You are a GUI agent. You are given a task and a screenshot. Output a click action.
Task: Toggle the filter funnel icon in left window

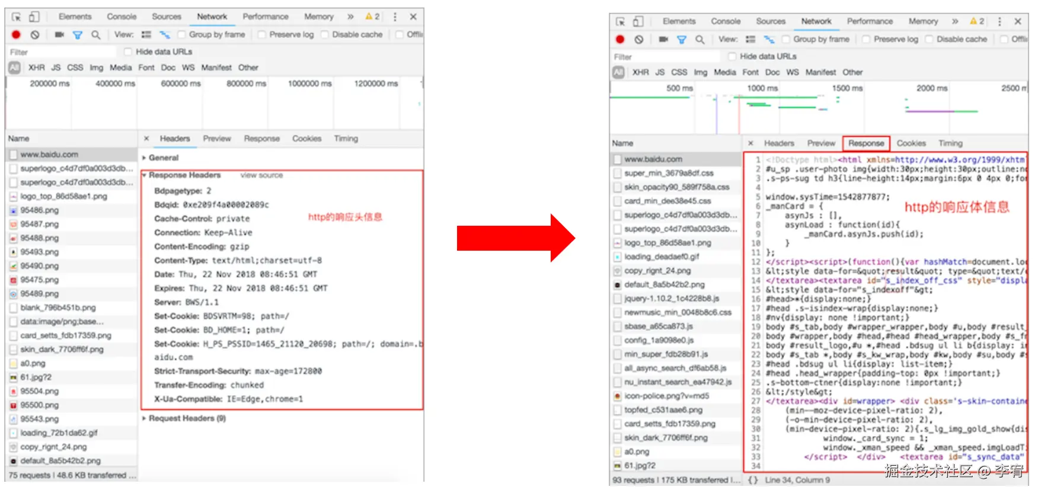[x=77, y=35]
